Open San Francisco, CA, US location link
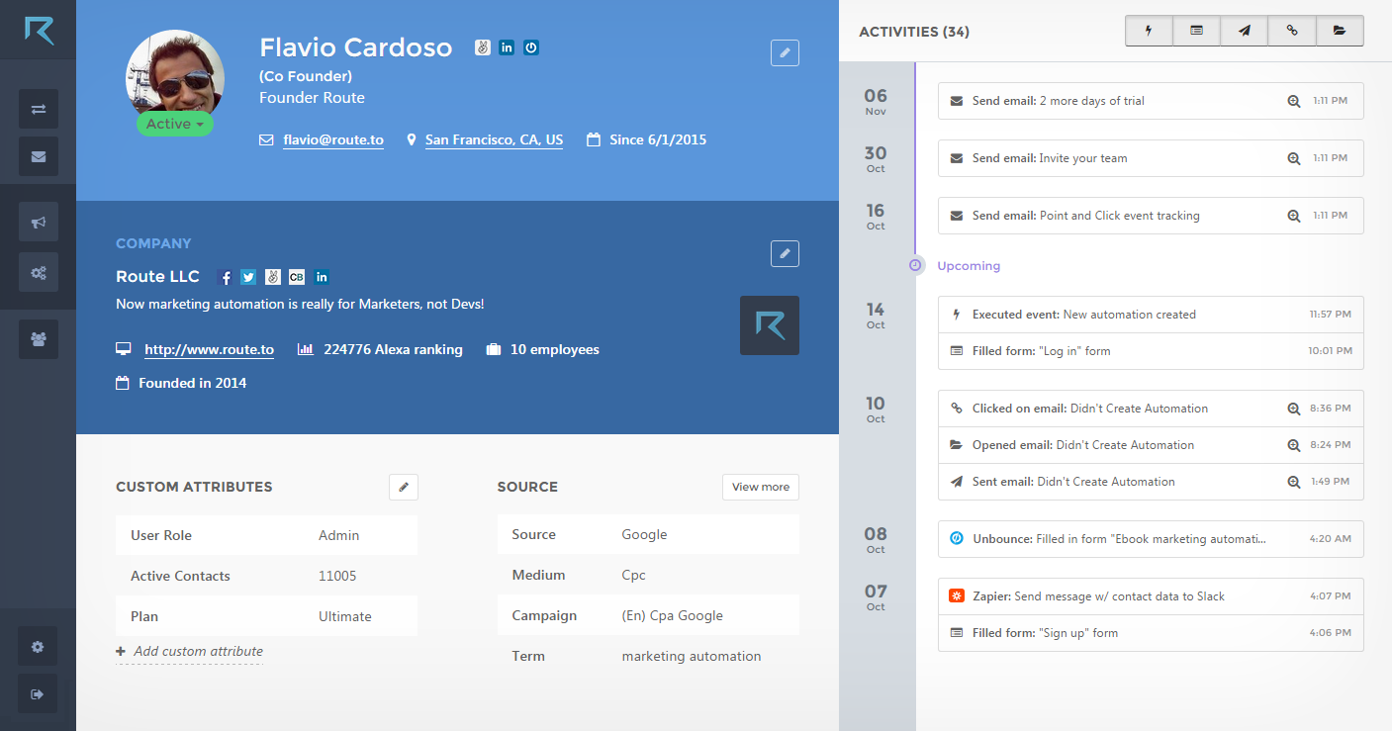The image size is (1392, 731). pos(494,140)
